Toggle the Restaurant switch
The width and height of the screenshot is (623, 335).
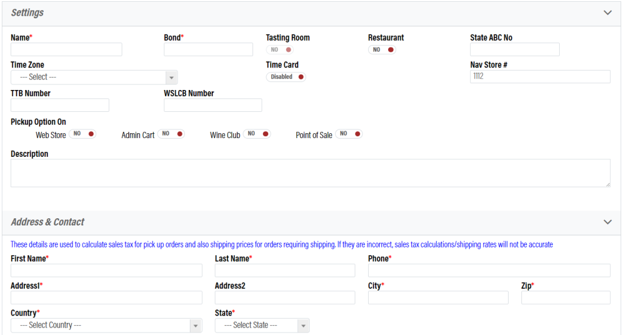[382, 50]
